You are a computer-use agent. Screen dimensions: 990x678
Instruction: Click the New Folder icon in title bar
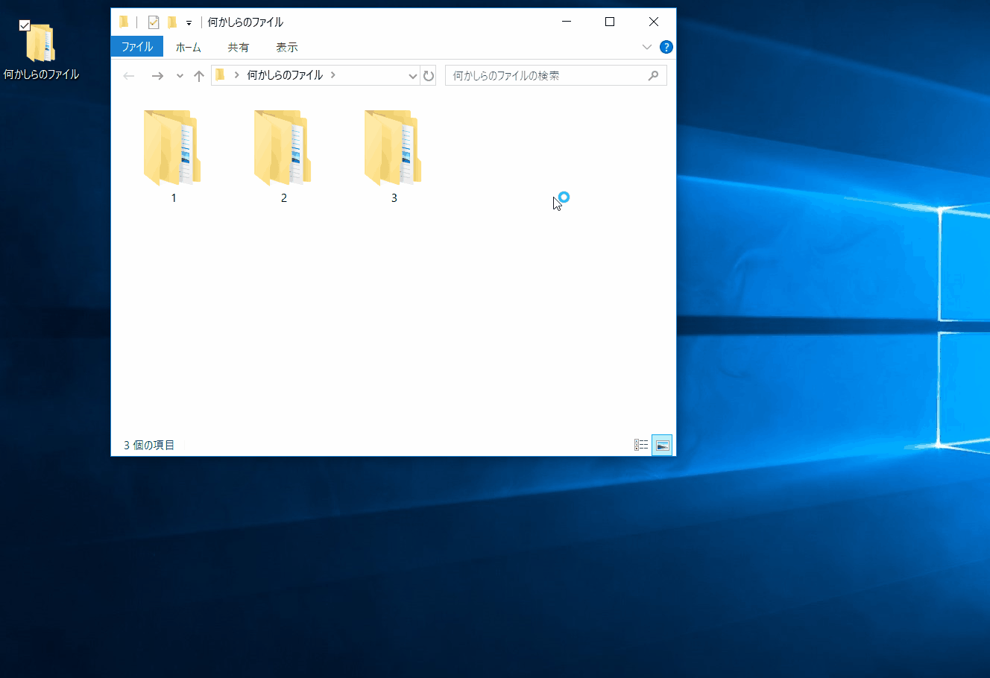(x=172, y=22)
